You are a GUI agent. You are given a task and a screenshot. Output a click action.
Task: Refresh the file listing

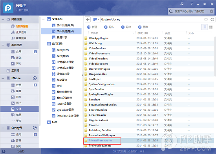tap(212, 19)
